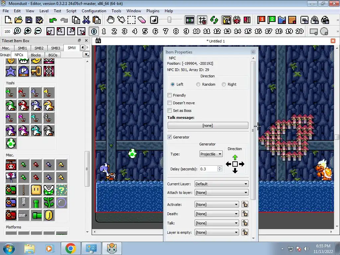Image resolution: width=340 pixels, height=255 pixels.
Task: Switch to the SMB3 tileset tab
Action: pos(55,48)
